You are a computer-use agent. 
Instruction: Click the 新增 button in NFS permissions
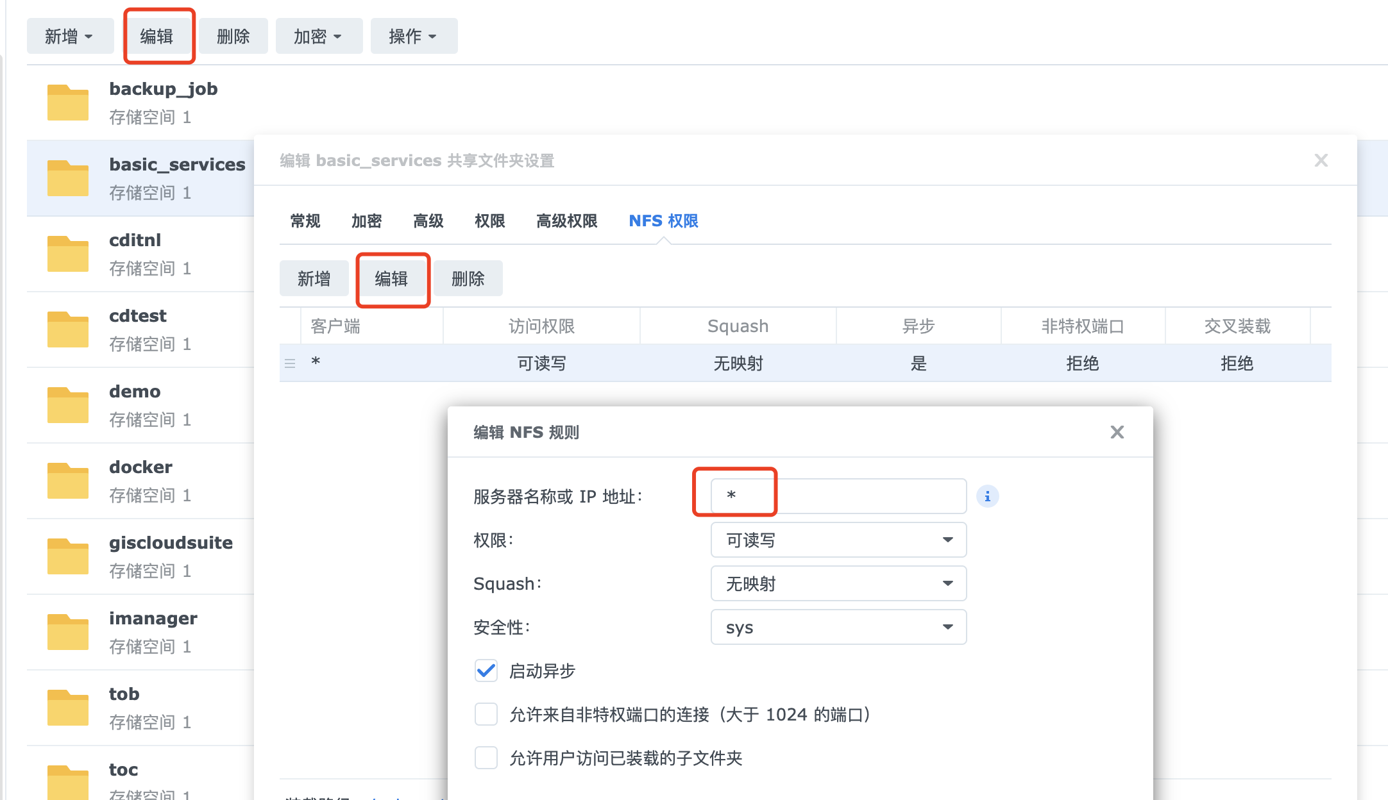314,279
